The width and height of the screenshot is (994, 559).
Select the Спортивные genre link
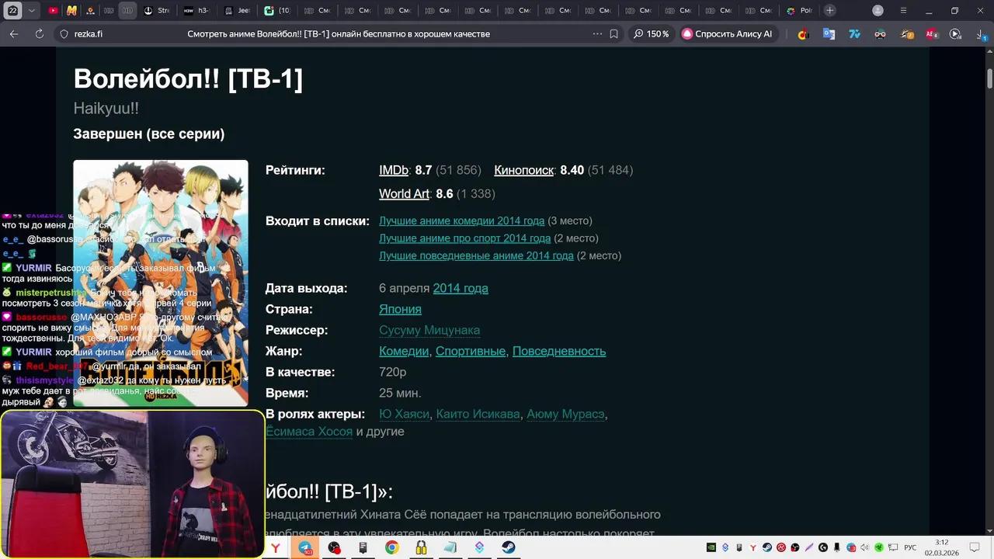(x=471, y=351)
